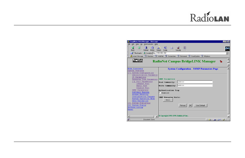
Task: Click the Netscape N logo
Action: (x=227, y=49)
